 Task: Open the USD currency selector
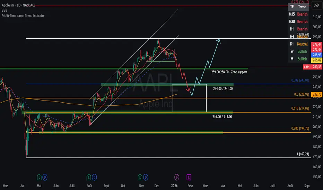316,5
